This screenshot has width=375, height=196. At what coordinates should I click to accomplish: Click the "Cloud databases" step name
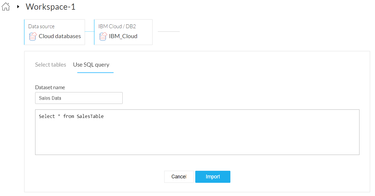(60, 36)
